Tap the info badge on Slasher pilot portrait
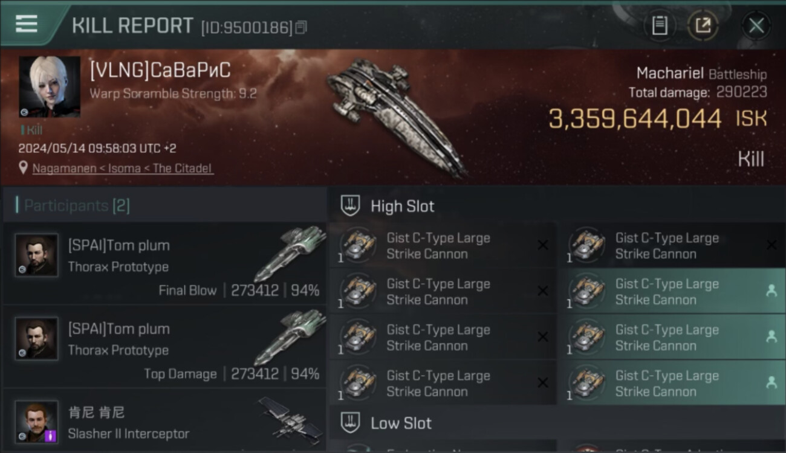 [x=51, y=435]
